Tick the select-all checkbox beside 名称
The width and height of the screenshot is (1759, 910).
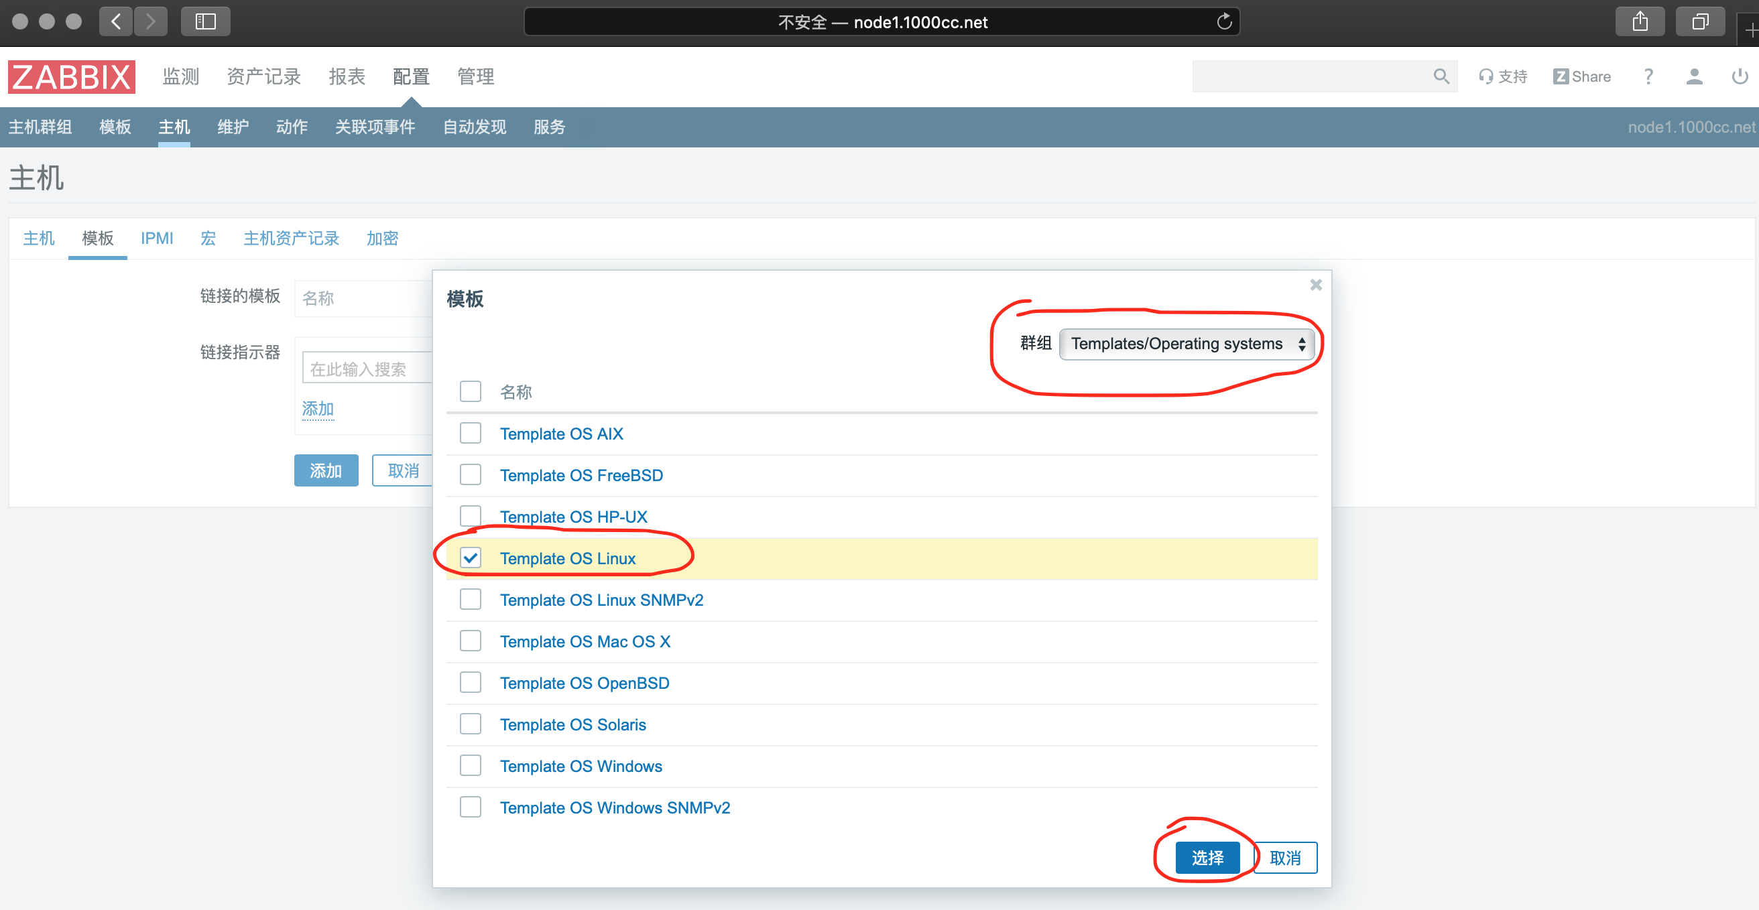pyautogui.click(x=471, y=391)
